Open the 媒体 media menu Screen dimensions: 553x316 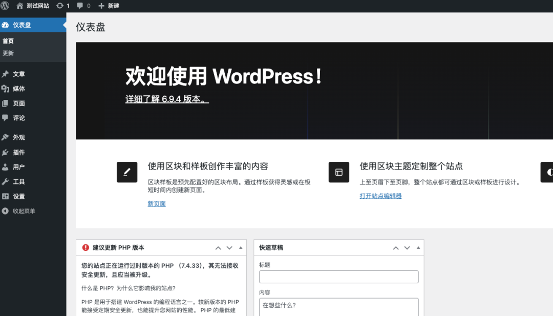(33, 89)
